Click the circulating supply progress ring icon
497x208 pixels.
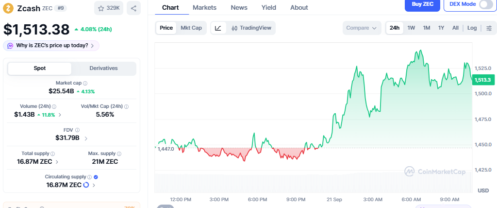(86, 185)
